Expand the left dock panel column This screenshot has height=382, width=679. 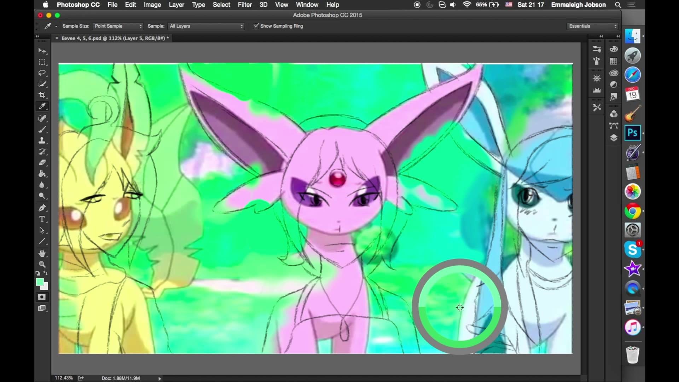(601, 36)
